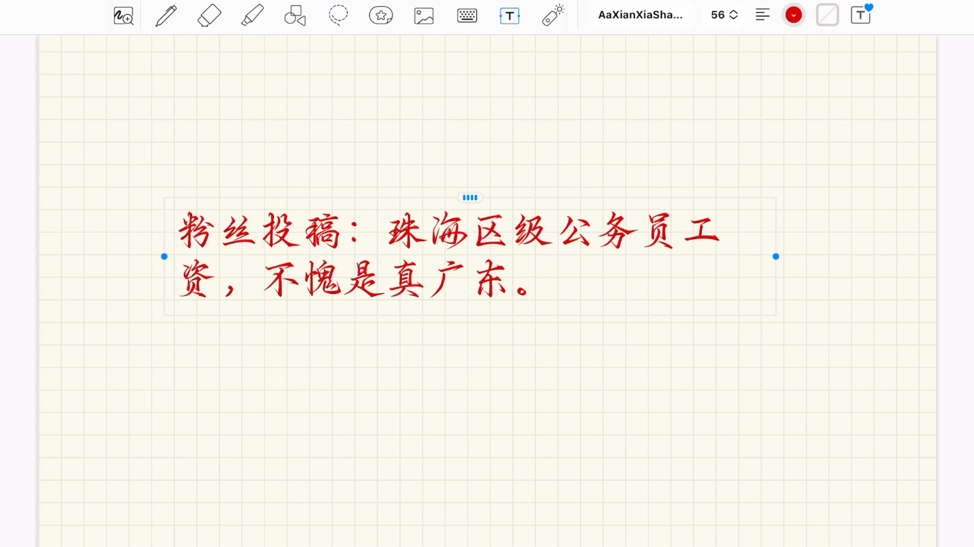The width and height of the screenshot is (974, 547).
Task: Open the Elements sticker tool
Action: pyautogui.click(x=381, y=15)
